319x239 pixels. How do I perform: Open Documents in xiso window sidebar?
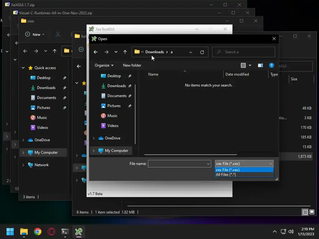click(46, 98)
